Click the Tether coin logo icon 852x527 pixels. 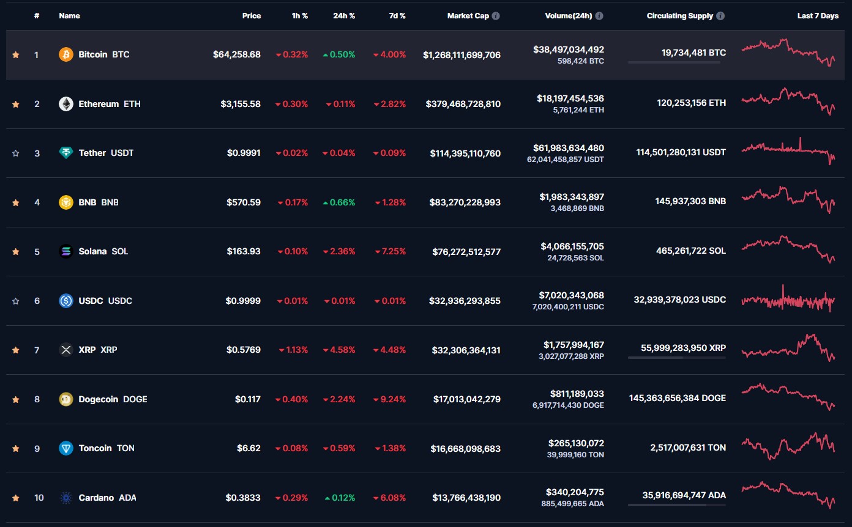pos(65,153)
